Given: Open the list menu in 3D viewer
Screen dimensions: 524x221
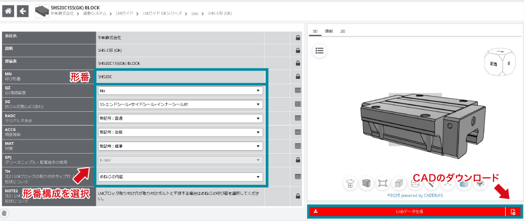Looking at the screenshot, I should 320,51.
